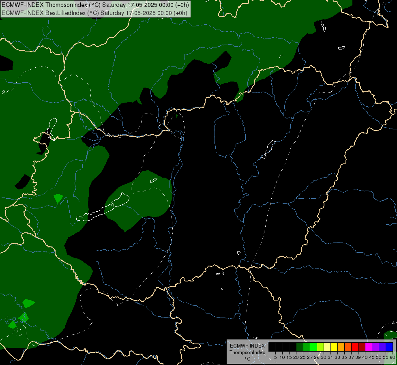Click the BestLiftedIndex title line at top
397x365 pixels.
pyautogui.click(x=94, y=13)
